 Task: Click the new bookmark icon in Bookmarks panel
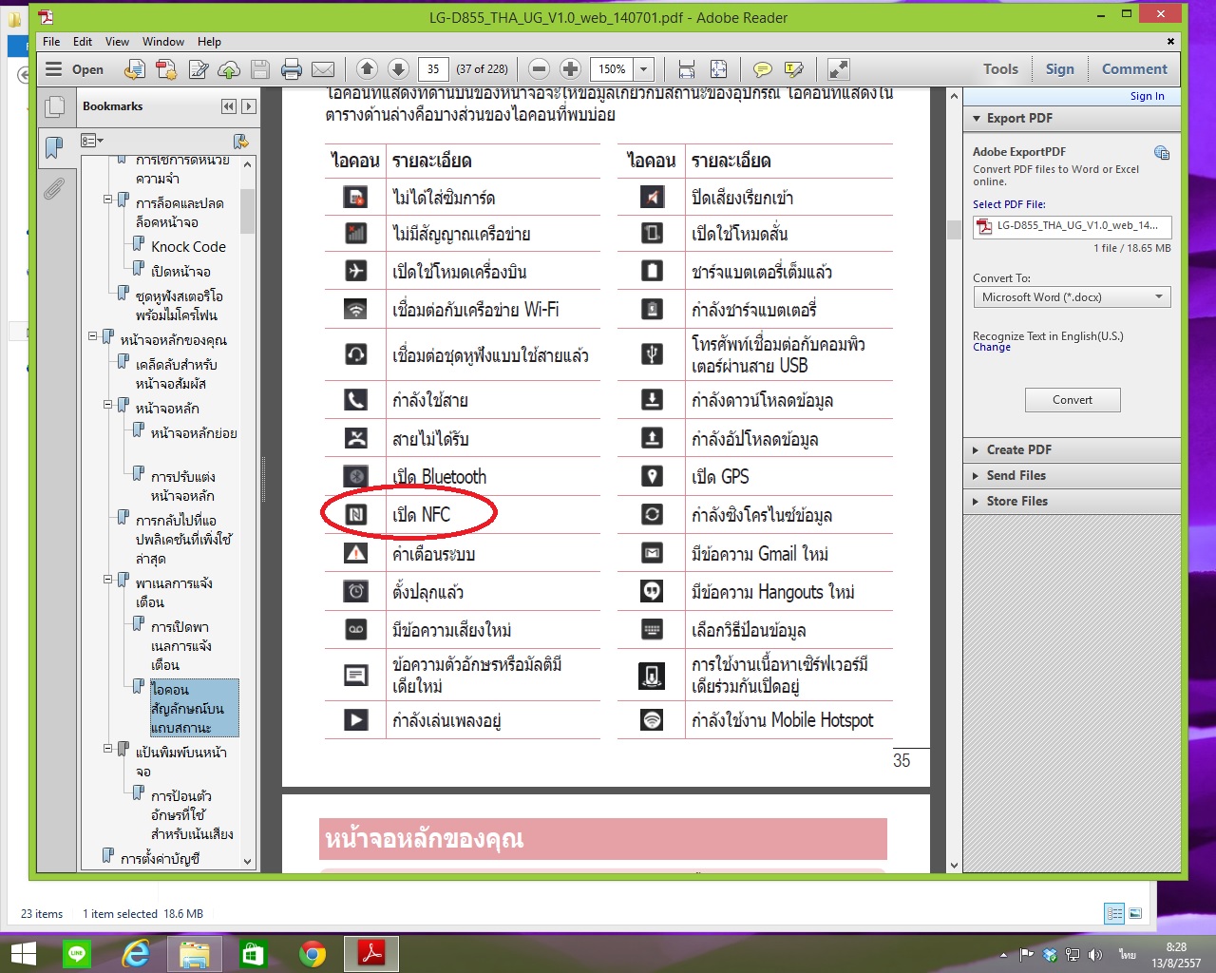coord(240,141)
